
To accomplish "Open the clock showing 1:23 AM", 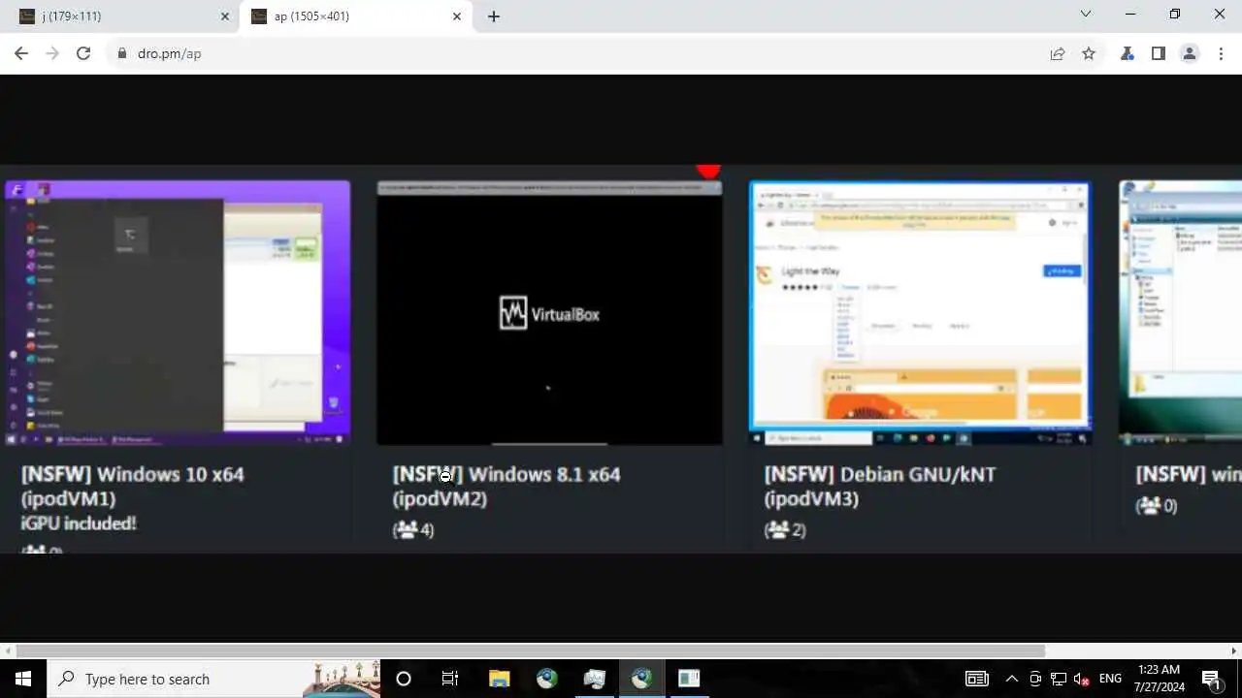I will tap(1160, 679).
